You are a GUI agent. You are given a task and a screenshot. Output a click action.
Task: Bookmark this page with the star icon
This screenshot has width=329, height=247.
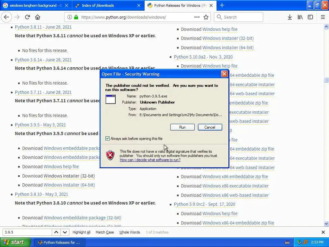[206, 17]
